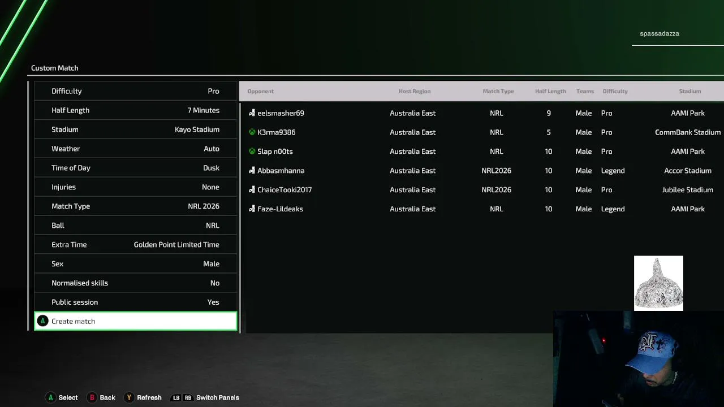
Task: Click AAMI Park in eelsmasher69's row
Action: [x=688, y=113]
